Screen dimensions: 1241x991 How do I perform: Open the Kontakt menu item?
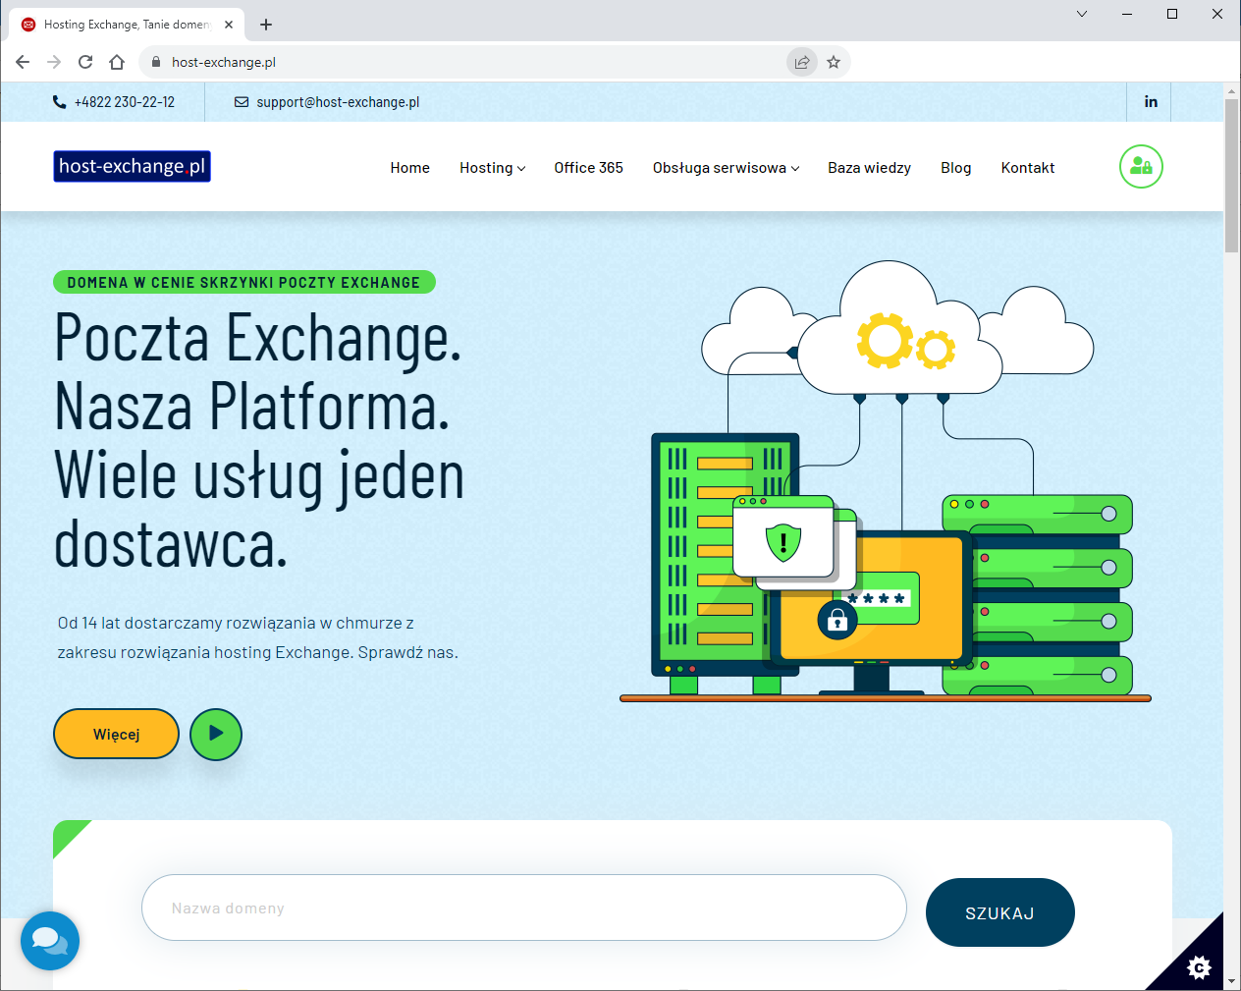tap(1028, 168)
